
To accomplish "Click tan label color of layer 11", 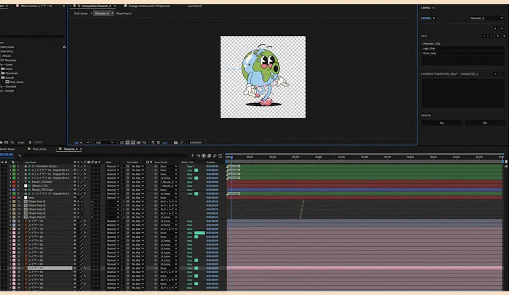I will 14,201.
